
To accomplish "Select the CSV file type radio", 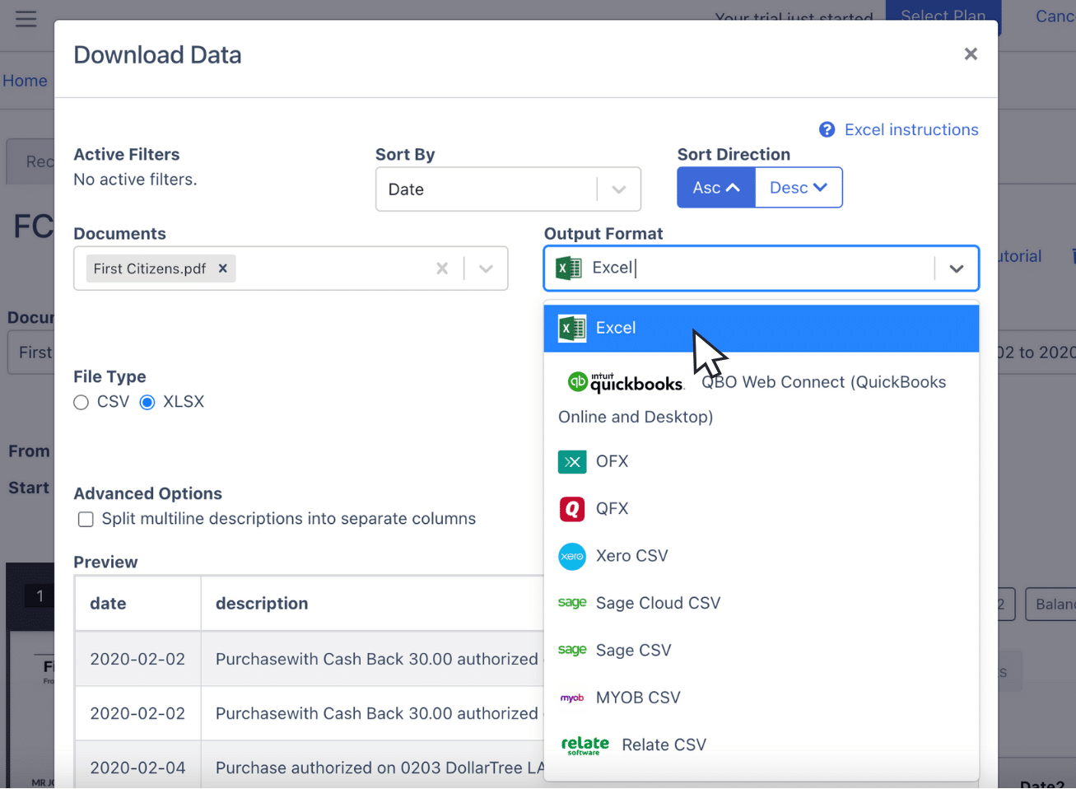I will pyautogui.click(x=81, y=403).
